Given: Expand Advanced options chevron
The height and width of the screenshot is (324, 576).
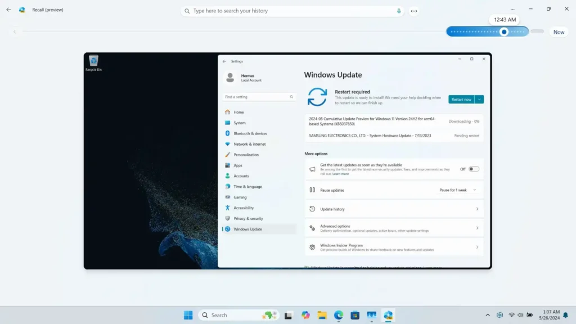Looking at the screenshot, I should 477,228.
